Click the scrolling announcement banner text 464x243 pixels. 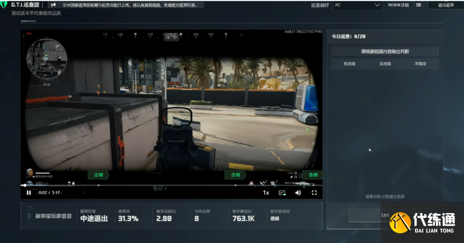pos(130,5)
